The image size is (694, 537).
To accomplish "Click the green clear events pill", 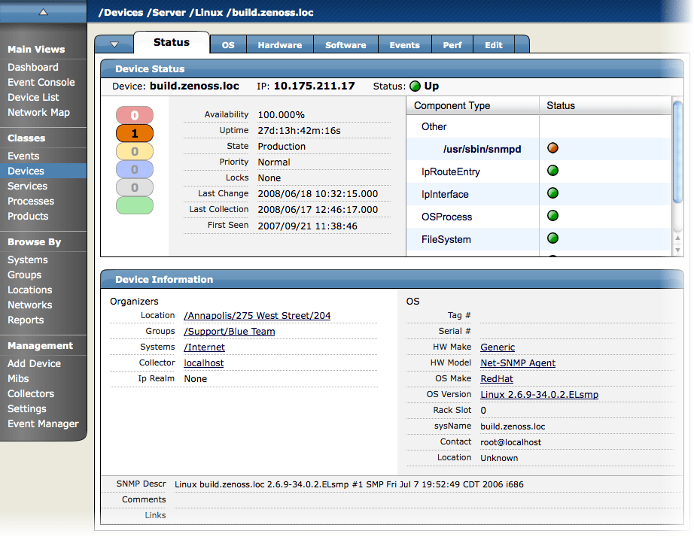I will (x=135, y=205).
